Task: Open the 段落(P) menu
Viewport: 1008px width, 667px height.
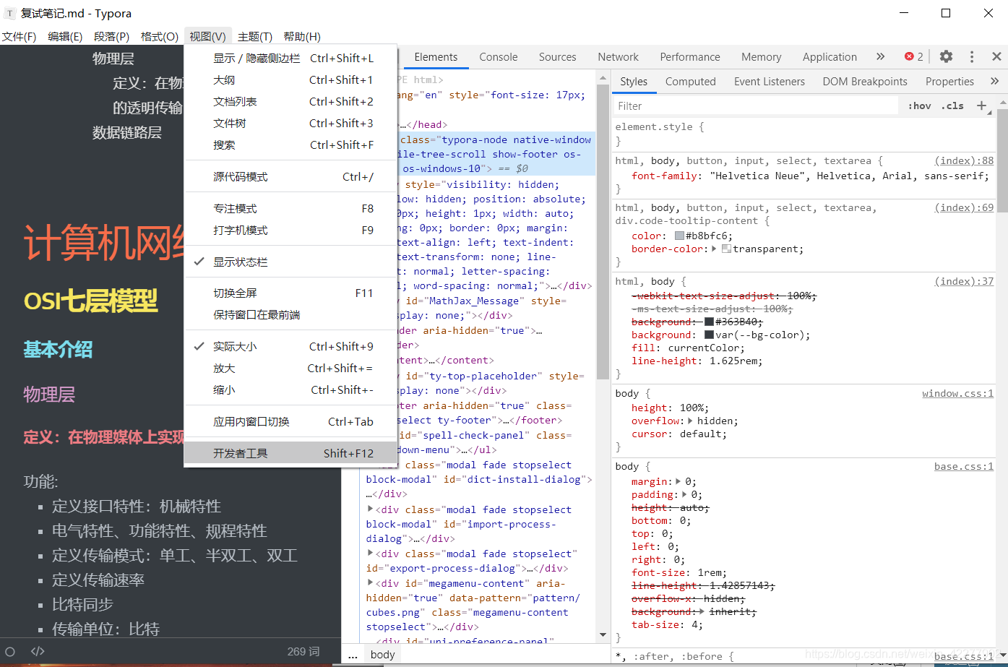Action: pyautogui.click(x=111, y=36)
